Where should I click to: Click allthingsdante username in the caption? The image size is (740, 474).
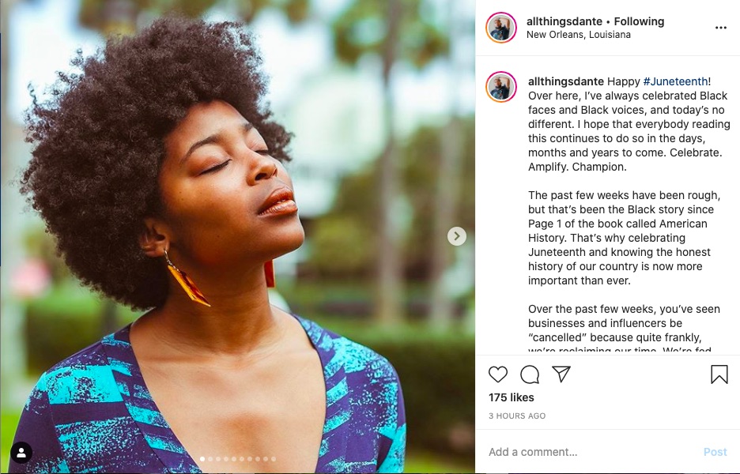tap(565, 81)
